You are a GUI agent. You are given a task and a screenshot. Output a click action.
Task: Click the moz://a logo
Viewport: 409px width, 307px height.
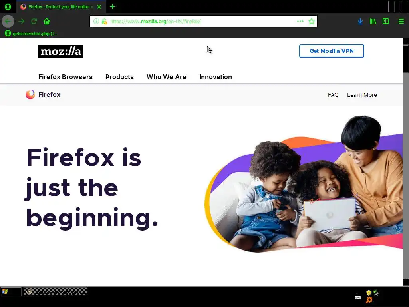pos(61,51)
